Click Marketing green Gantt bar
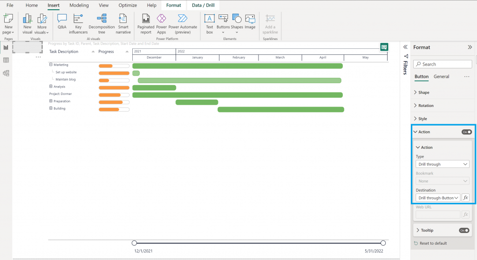 237,66
